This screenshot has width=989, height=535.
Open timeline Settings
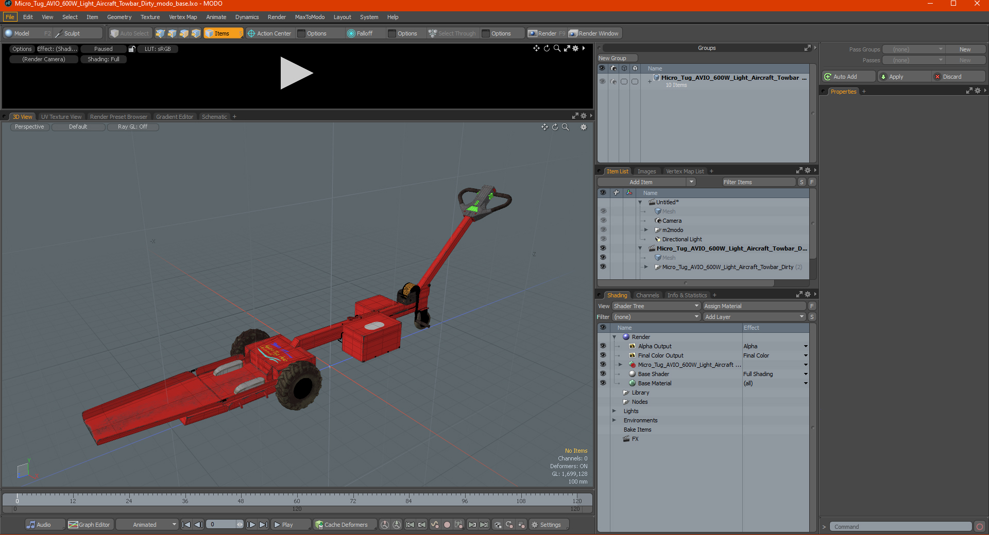click(x=550, y=525)
